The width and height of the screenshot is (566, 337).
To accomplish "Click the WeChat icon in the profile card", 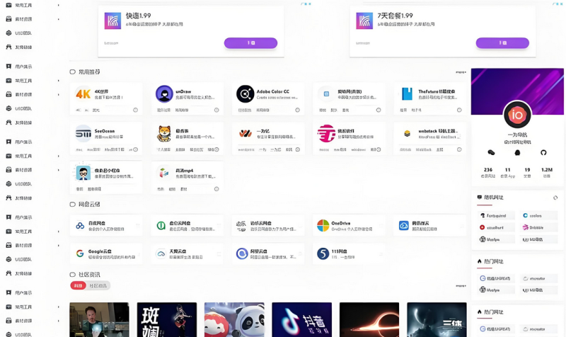I will [x=491, y=152].
